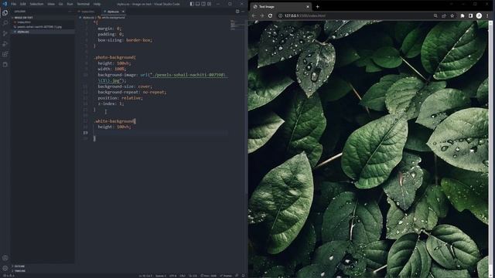The height and width of the screenshot is (278, 495).
Task: Click the Chrome address bar URL
Action: pyautogui.click(x=305, y=15)
